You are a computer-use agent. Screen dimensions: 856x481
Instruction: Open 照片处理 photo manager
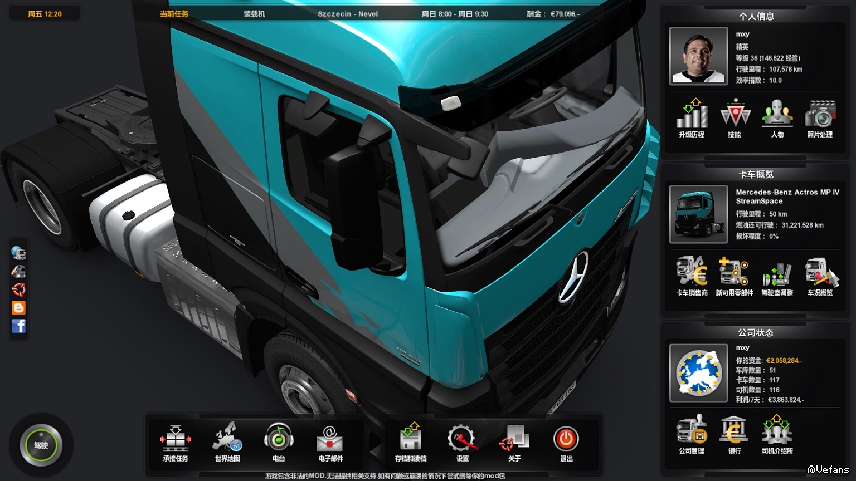point(820,118)
